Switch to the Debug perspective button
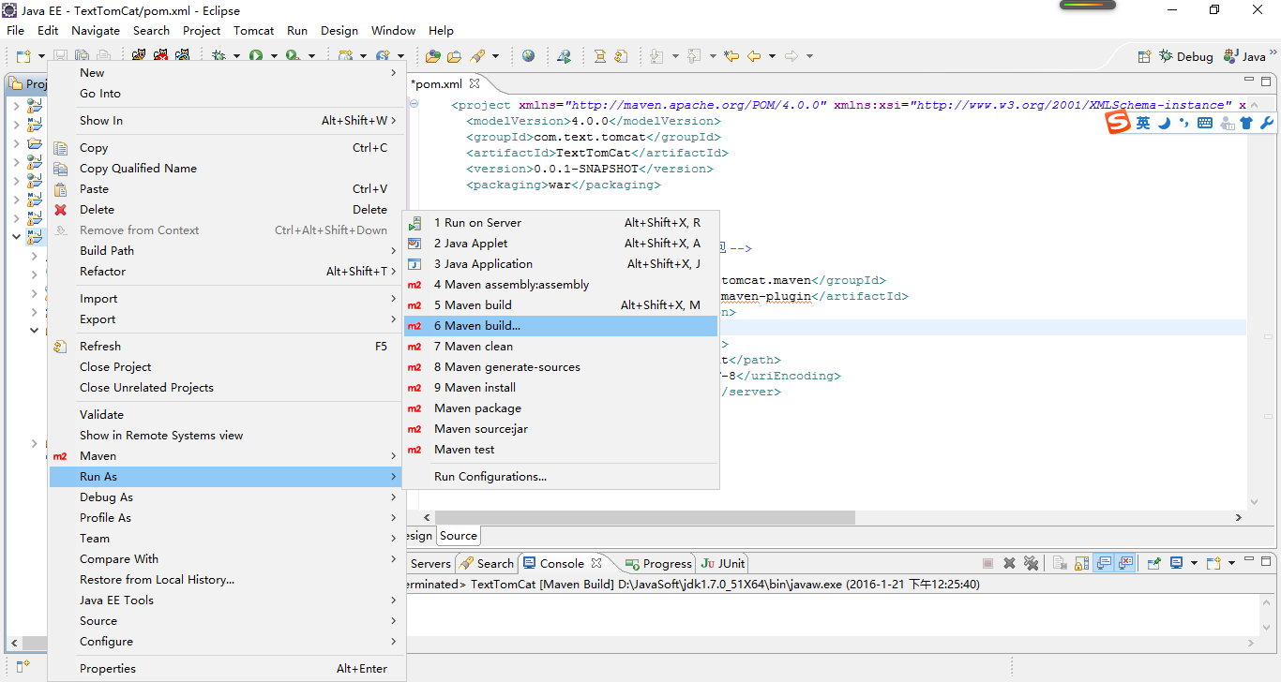This screenshot has width=1281, height=682. (x=1185, y=56)
